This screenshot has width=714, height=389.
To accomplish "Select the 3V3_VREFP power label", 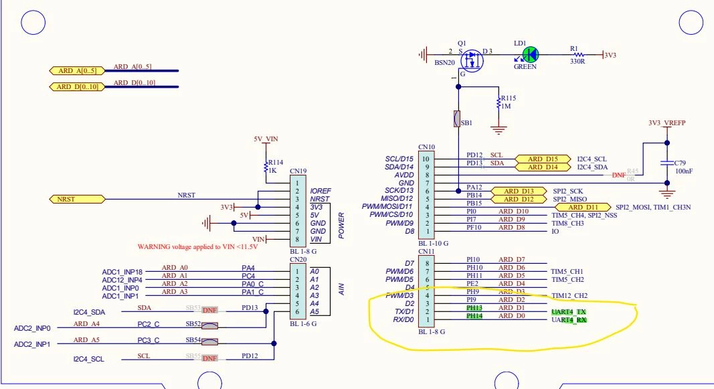I will pos(667,123).
